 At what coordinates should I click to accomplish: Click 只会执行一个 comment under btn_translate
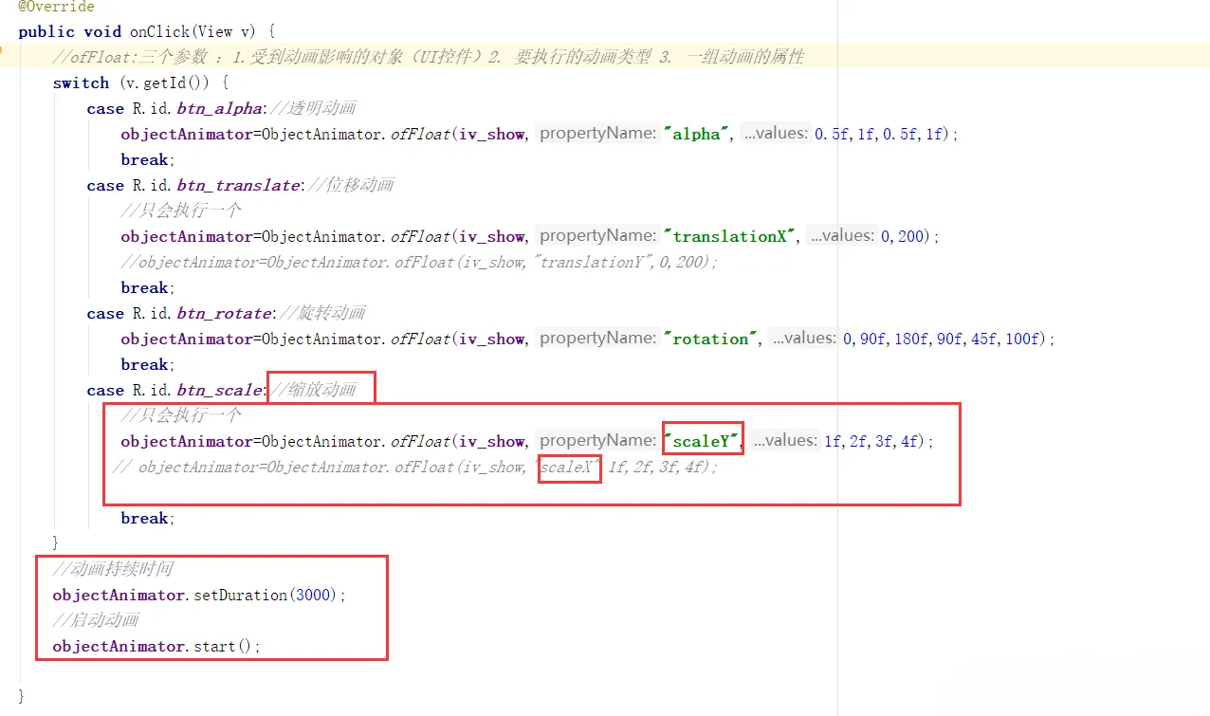coord(181,211)
